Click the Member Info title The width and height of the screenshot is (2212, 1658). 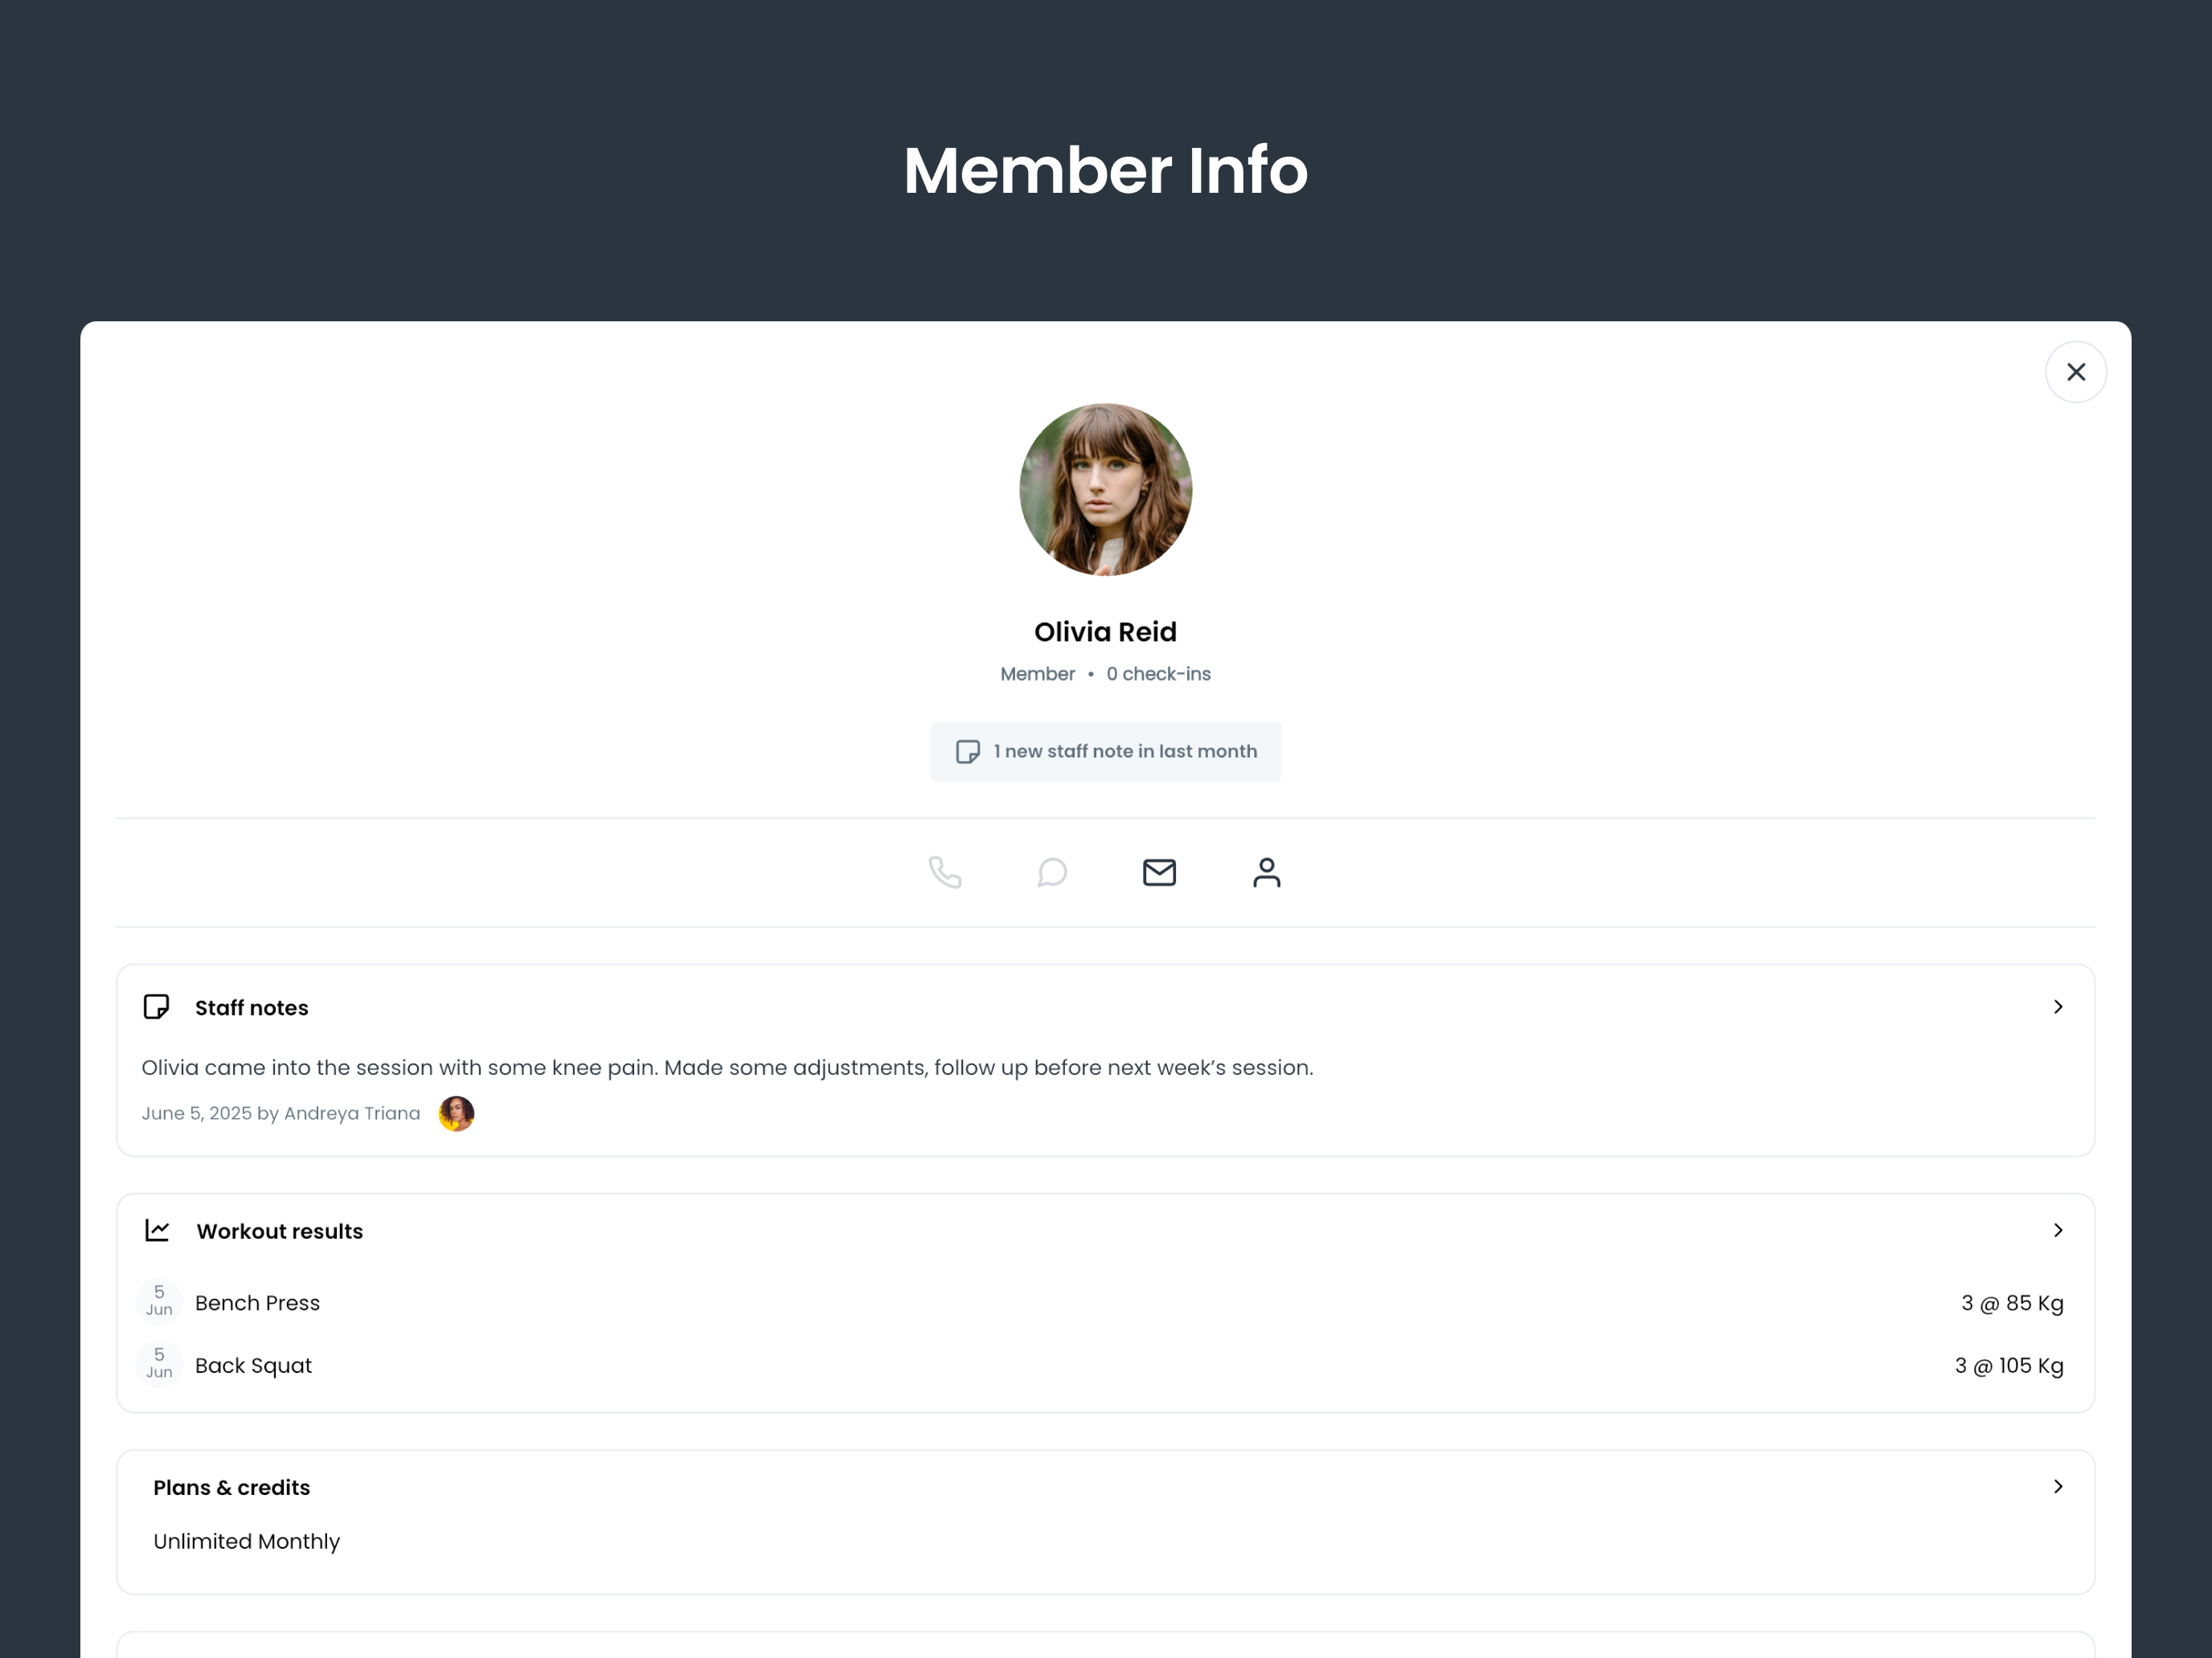point(1105,170)
